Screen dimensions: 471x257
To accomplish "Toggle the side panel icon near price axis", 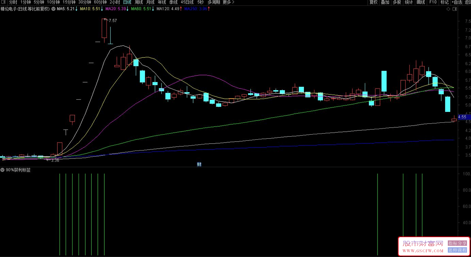I will [x=455, y=9].
